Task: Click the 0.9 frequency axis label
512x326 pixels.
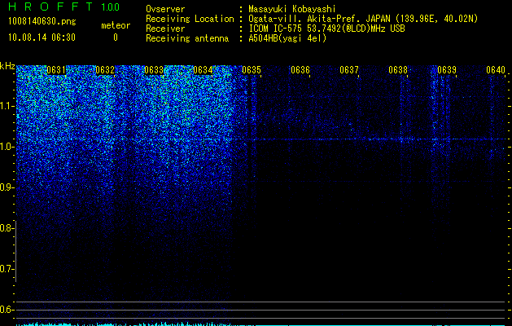Action: coord(7,187)
